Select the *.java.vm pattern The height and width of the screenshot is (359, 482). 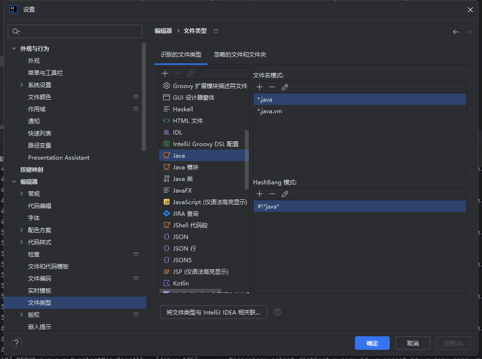[x=360, y=111]
